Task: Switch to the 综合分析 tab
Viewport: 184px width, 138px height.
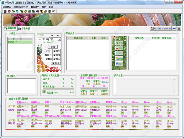Action: click(24, 28)
